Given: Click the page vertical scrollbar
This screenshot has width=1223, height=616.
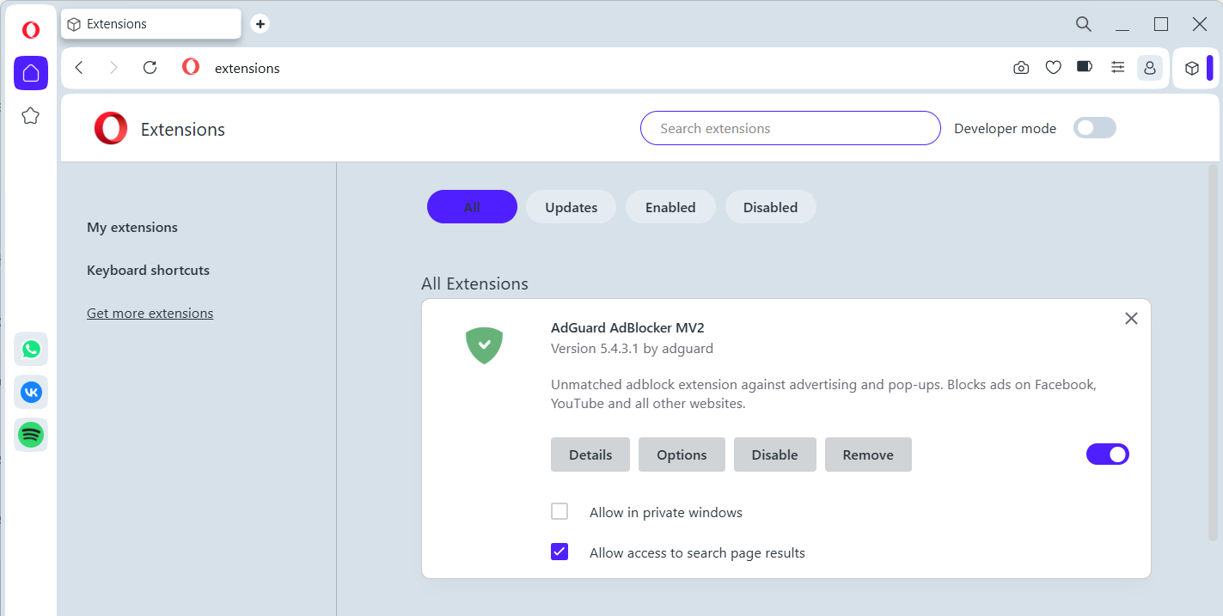Looking at the screenshot, I should click(x=1213, y=352).
